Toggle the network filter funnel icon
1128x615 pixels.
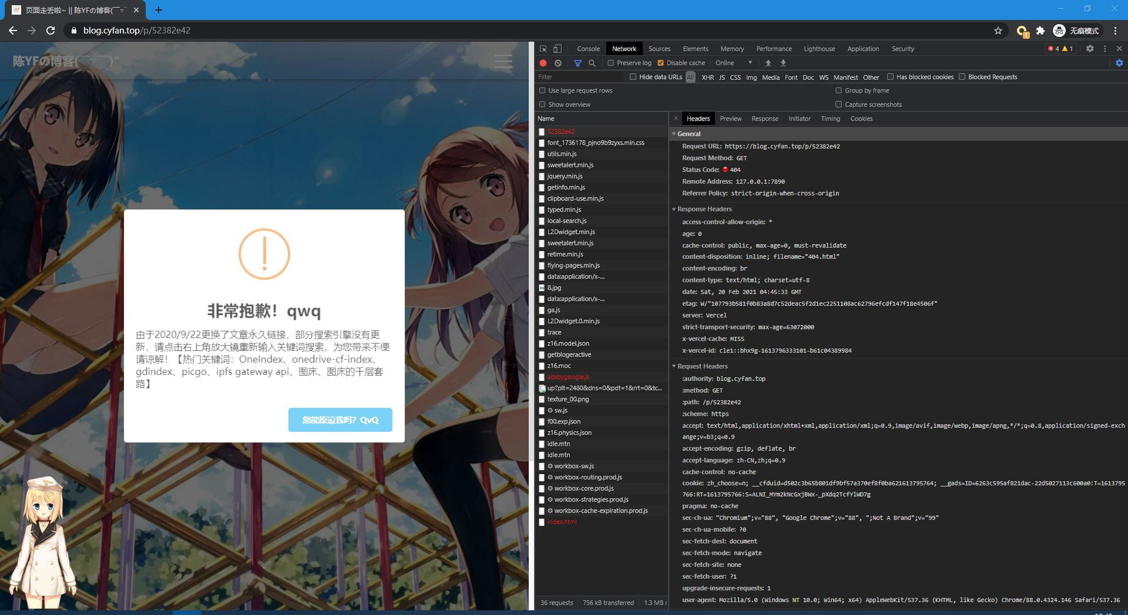coord(578,63)
